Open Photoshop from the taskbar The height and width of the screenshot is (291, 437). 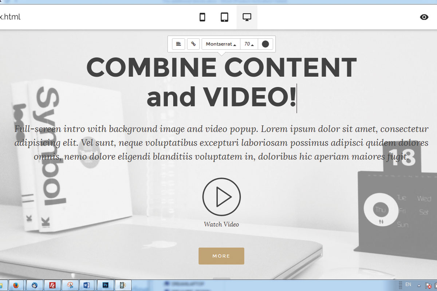click(106, 286)
